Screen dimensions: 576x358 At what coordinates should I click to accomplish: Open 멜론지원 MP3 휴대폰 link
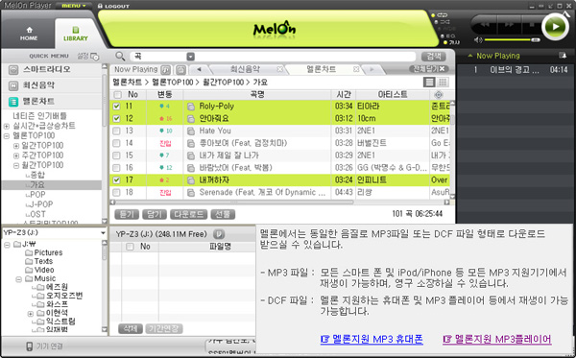pyautogui.click(x=372, y=339)
